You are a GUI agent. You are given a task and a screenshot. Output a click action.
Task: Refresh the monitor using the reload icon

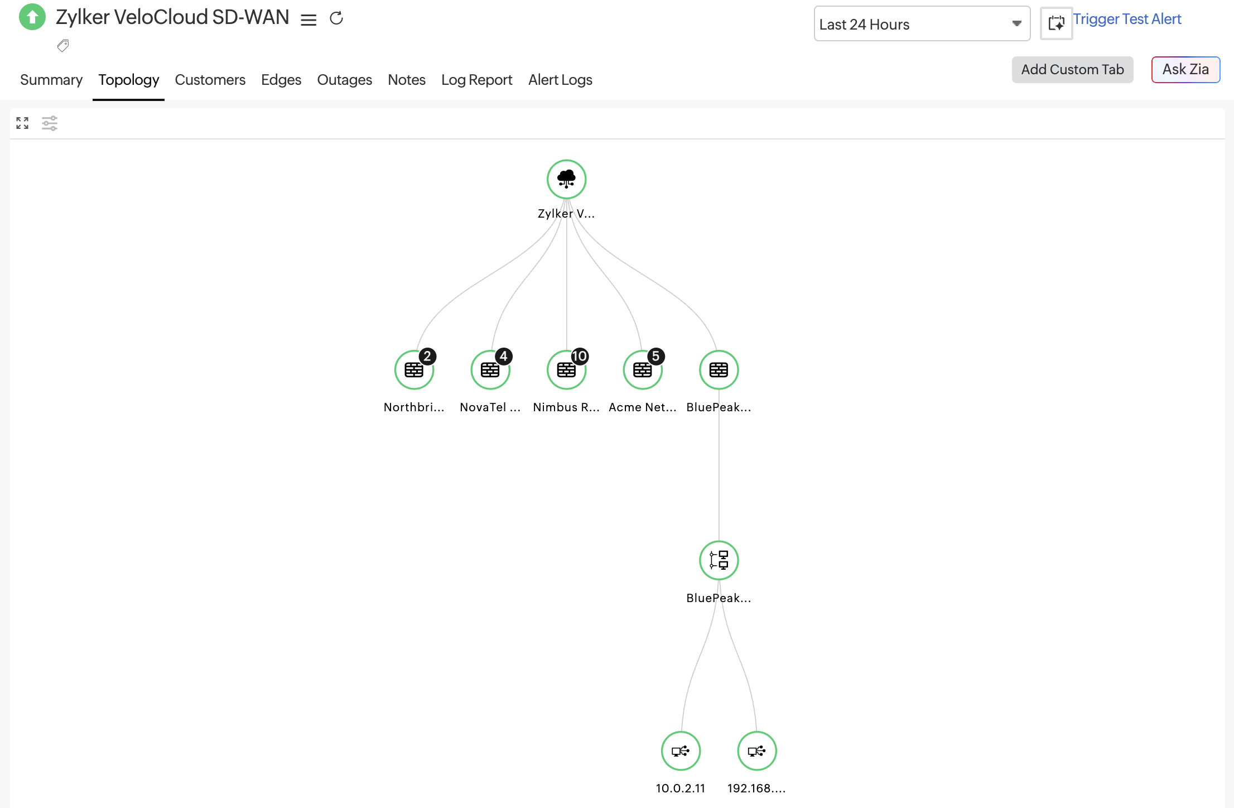pos(336,18)
